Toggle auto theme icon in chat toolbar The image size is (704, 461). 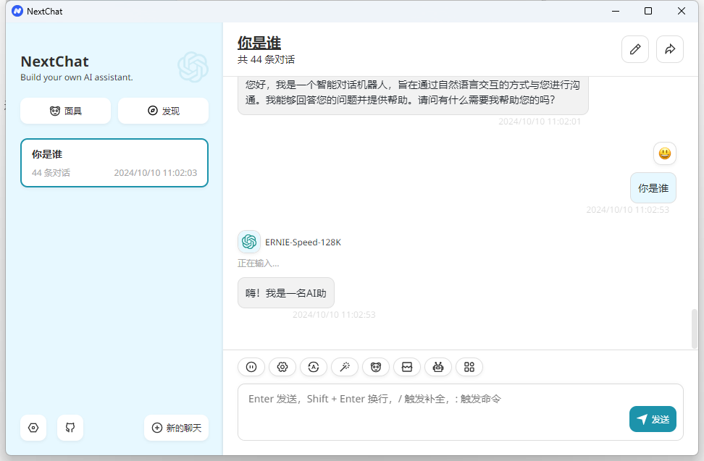(314, 367)
